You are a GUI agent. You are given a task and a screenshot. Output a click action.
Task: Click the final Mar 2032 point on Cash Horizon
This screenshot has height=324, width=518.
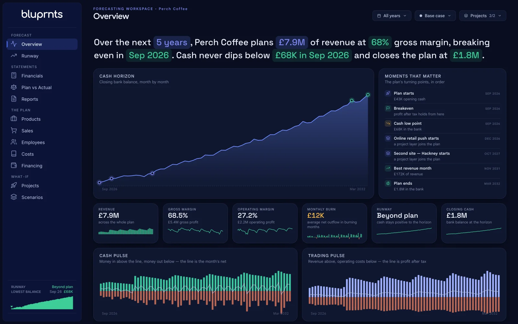click(x=368, y=95)
